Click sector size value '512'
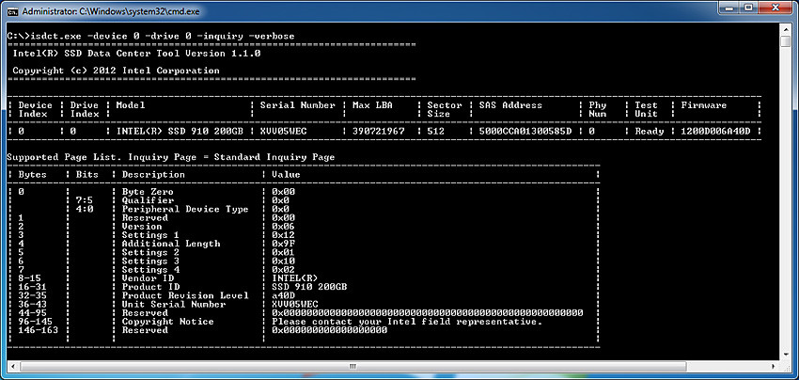 pyautogui.click(x=435, y=131)
